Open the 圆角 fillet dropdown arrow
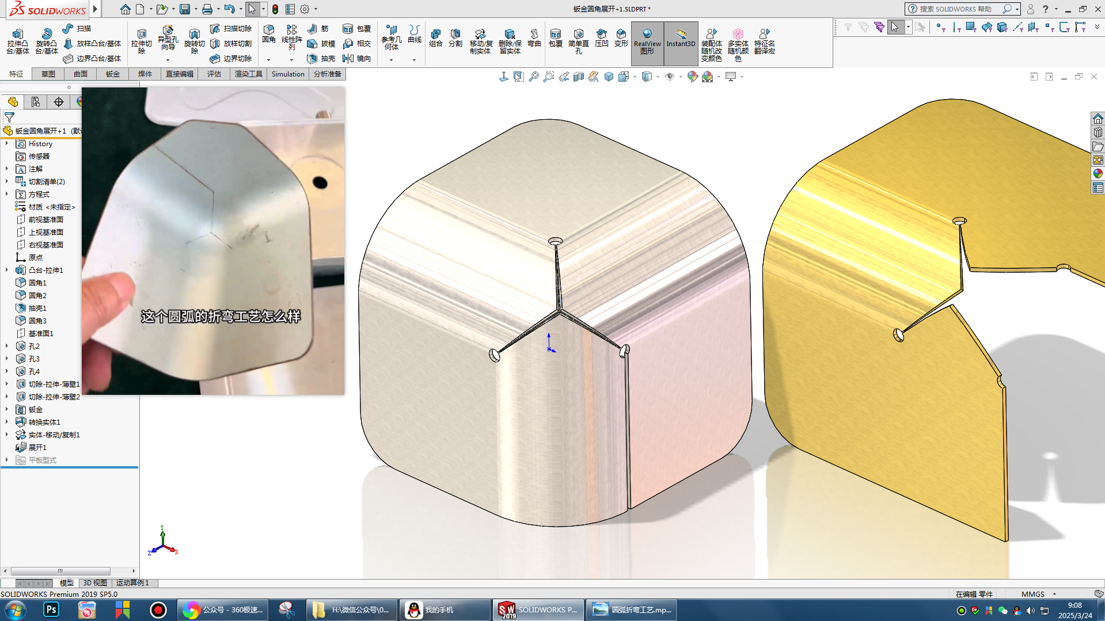Viewport: 1105px width, 621px height. [268, 60]
